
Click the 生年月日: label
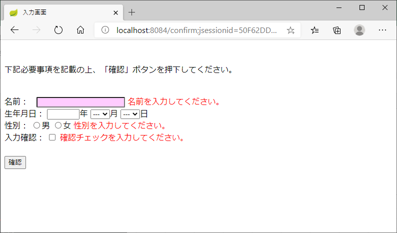pyautogui.click(x=24, y=113)
